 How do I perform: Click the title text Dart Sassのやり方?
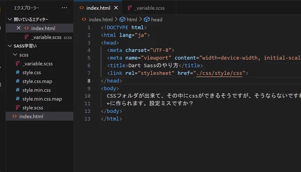coord(153,66)
